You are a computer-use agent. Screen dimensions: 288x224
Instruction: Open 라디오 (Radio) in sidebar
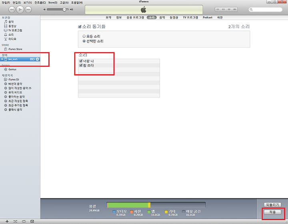12,39
